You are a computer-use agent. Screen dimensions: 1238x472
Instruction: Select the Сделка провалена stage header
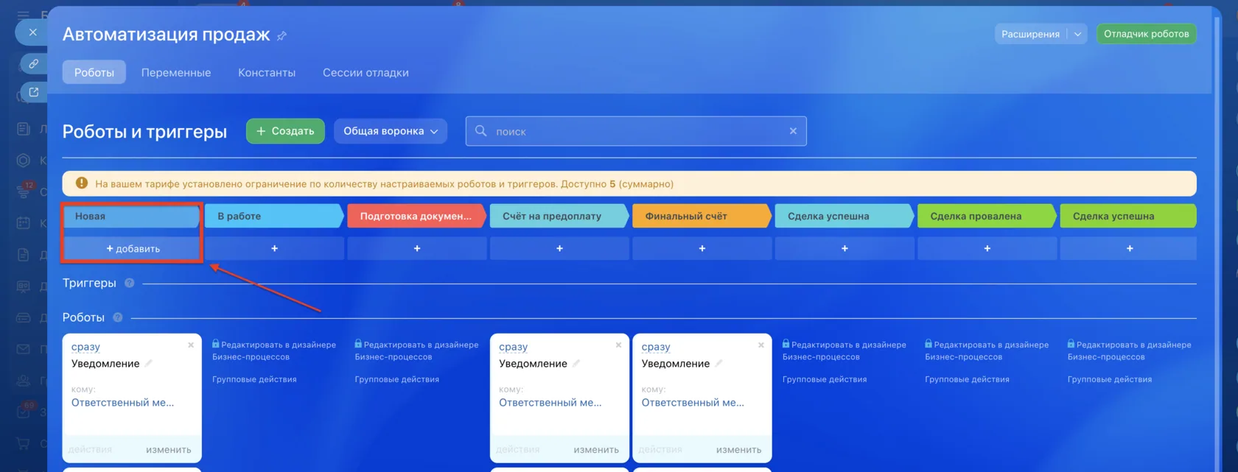pos(987,216)
